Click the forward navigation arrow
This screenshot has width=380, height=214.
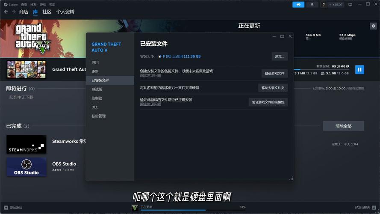(x=13, y=12)
